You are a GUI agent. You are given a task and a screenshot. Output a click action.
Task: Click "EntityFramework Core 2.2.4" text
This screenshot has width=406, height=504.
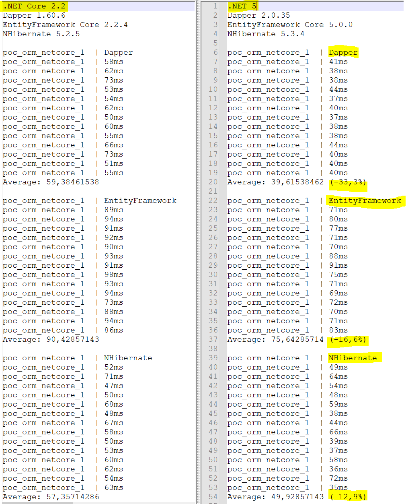pos(66,25)
